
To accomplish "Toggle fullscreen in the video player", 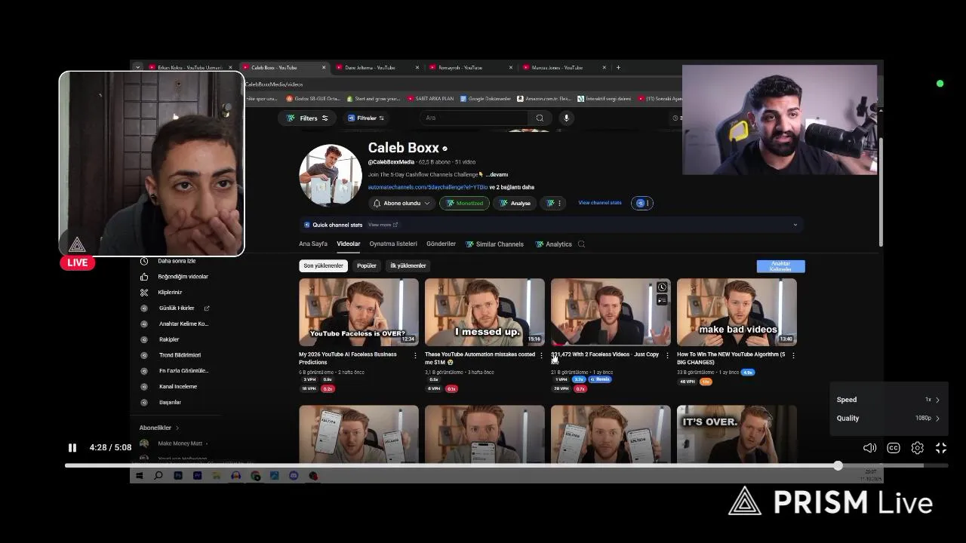I will coord(941,448).
